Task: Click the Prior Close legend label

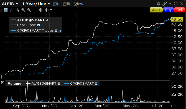Action: click(x=26, y=25)
